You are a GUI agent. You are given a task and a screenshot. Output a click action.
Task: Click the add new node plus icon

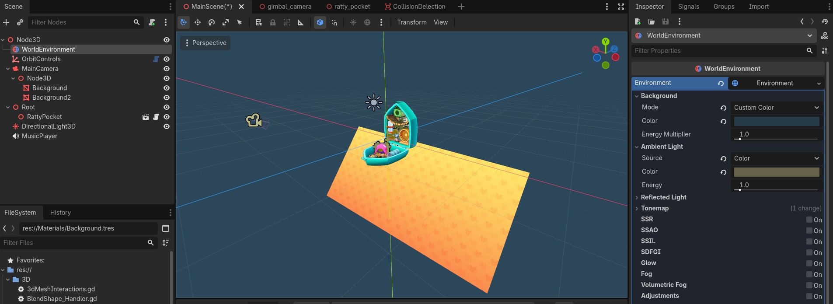click(x=6, y=22)
